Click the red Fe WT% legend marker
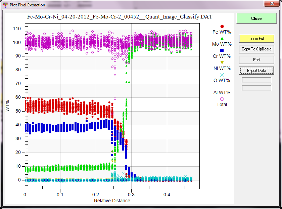Viewport: 282px width, 209px height. pyautogui.click(x=222, y=26)
